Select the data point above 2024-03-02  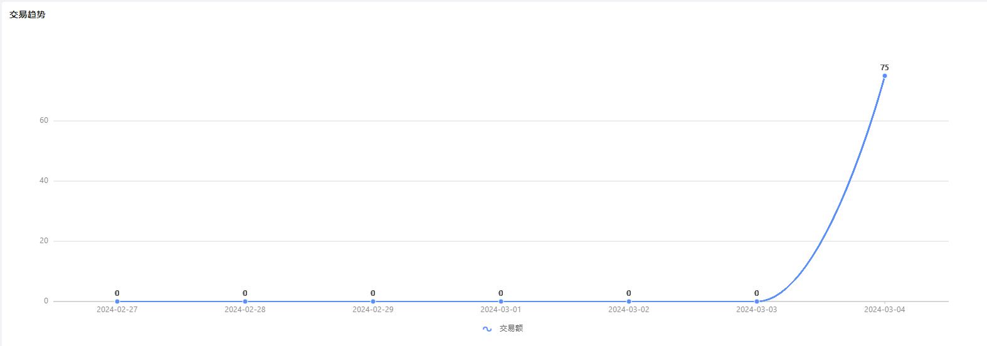(629, 301)
